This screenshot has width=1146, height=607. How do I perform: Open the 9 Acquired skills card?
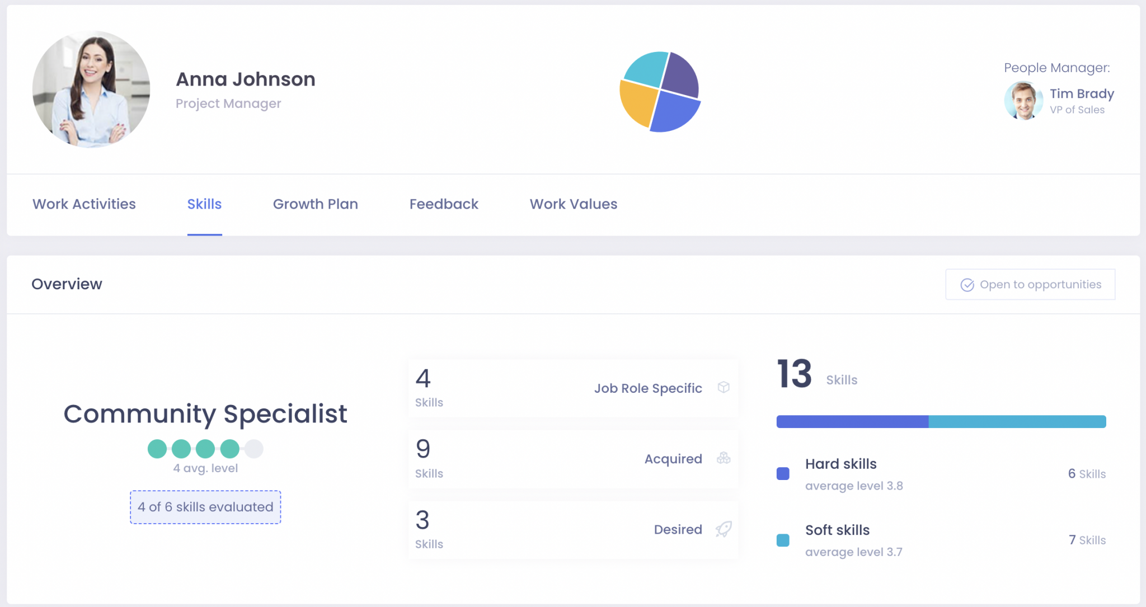click(573, 459)
